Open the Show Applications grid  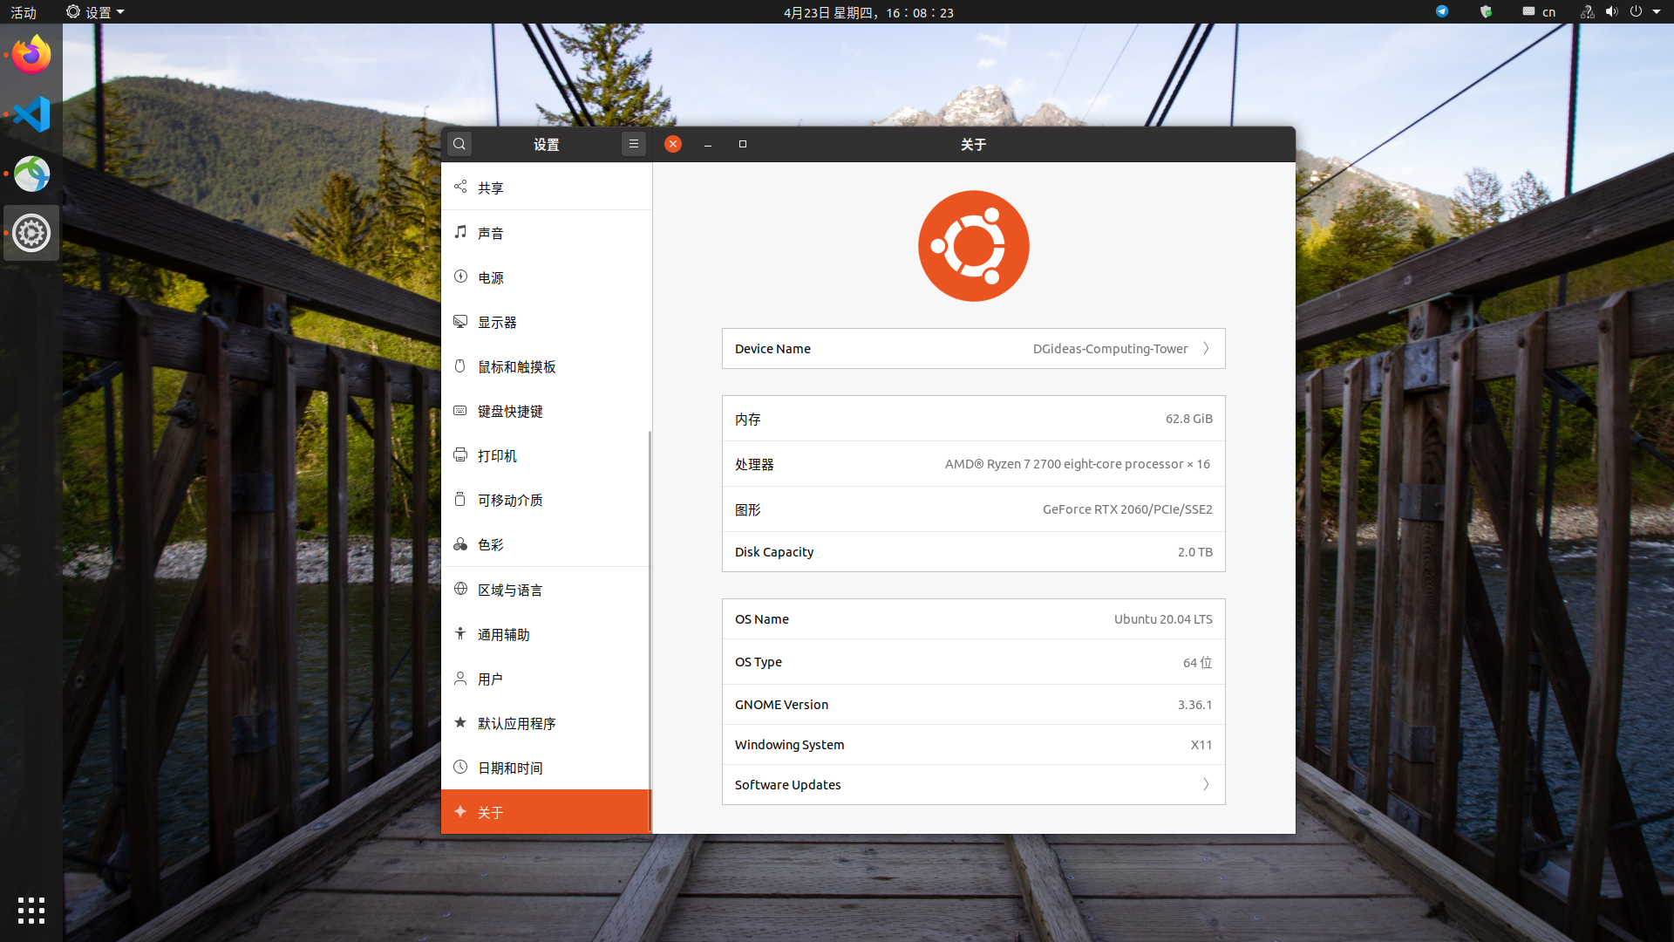point(31,910)
